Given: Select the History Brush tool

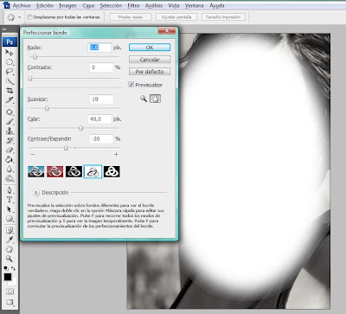Looking at the screenshot, I should pos(10,141).
